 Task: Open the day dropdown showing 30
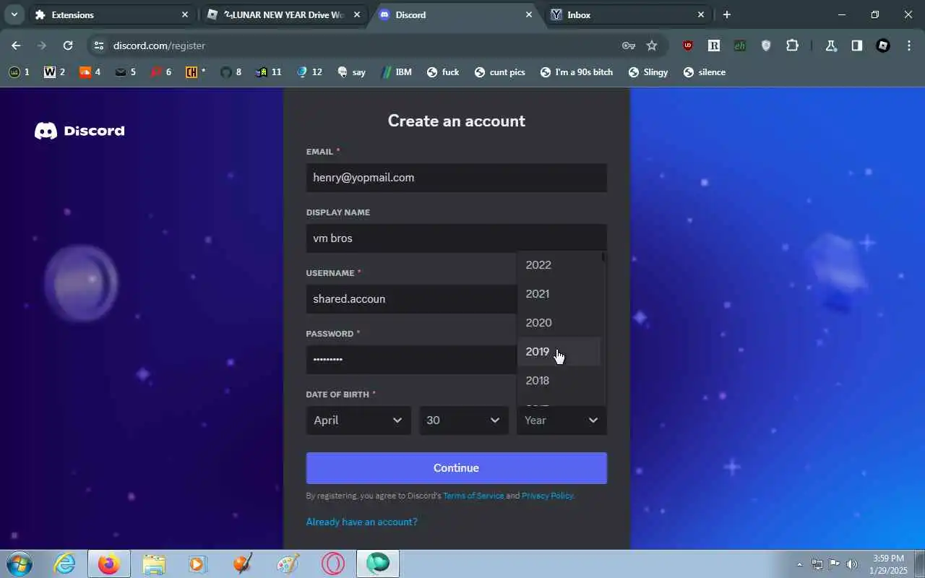[x=463, y=420]
